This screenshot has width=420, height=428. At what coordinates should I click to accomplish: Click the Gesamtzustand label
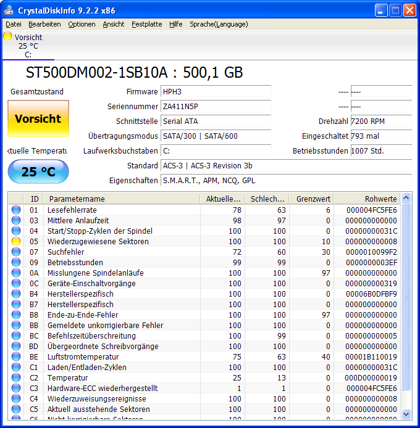37,92
